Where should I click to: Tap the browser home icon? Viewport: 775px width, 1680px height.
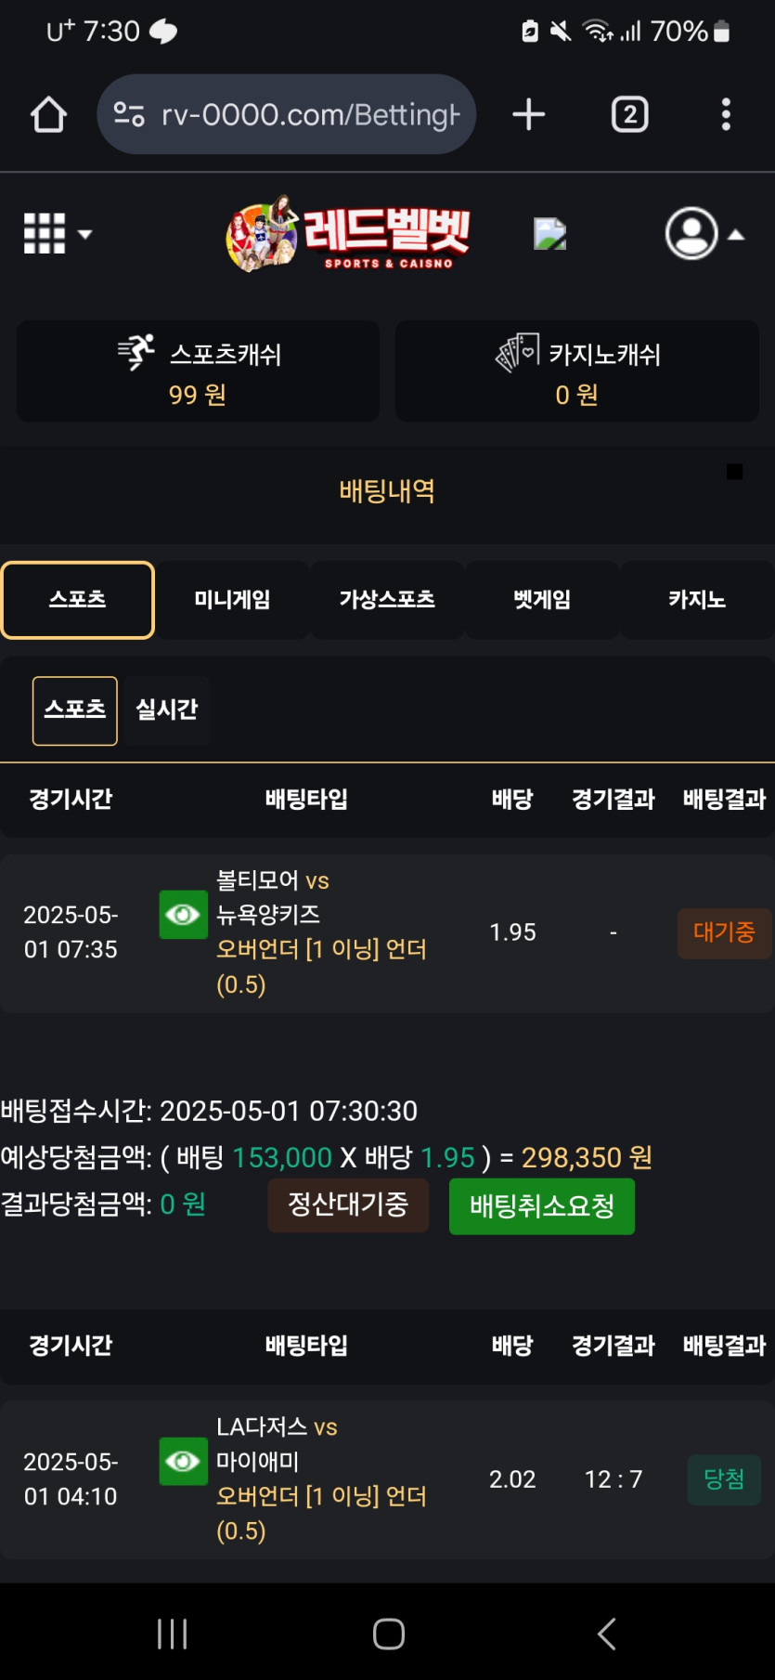[x=48, y=115]
